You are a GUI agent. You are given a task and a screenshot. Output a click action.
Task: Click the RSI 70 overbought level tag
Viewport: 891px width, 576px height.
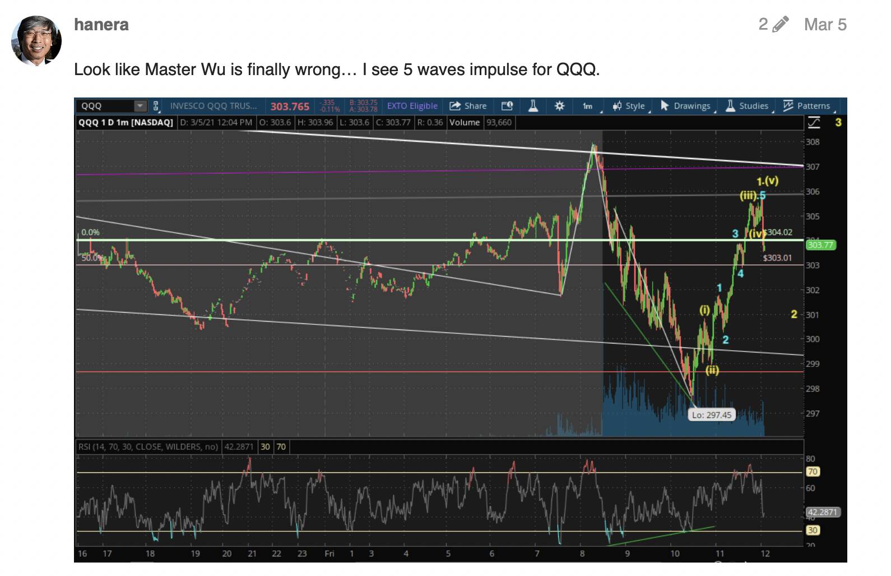point(813,472)
